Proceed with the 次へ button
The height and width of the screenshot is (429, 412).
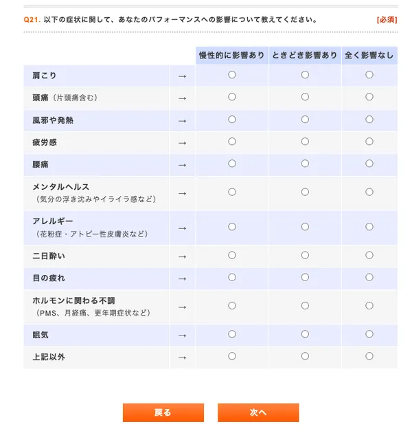pyautogui.click(x=258, y=412)
